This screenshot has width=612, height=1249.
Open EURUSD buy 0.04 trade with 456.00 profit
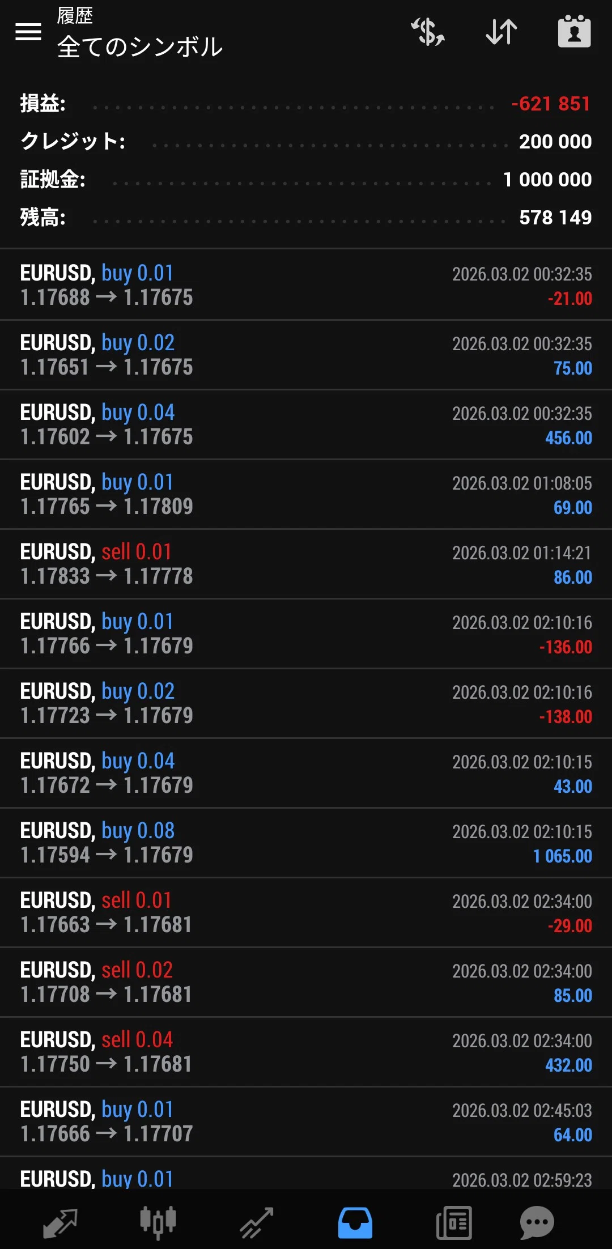[x=306, y=424]
